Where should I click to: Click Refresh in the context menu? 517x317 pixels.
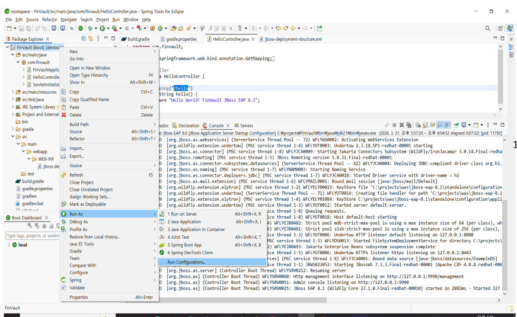[109, 175]
